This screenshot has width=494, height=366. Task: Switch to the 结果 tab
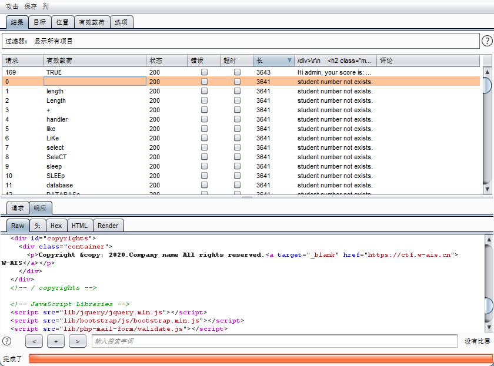point(17,22)
